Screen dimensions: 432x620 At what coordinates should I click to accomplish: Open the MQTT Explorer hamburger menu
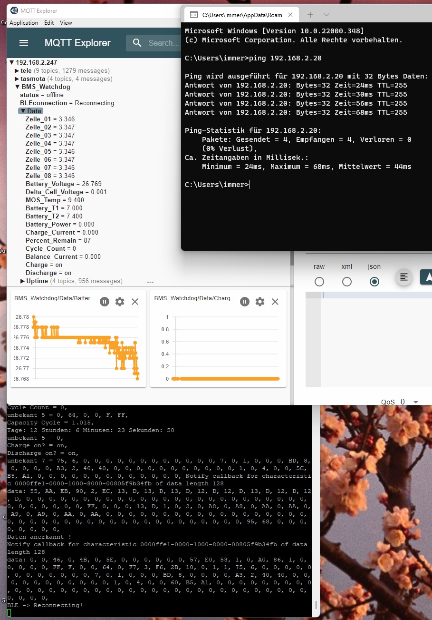pyautogui.click(x=24, y=43)
